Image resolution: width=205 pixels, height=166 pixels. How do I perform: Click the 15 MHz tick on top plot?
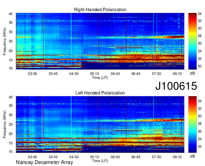click(11, 60)
